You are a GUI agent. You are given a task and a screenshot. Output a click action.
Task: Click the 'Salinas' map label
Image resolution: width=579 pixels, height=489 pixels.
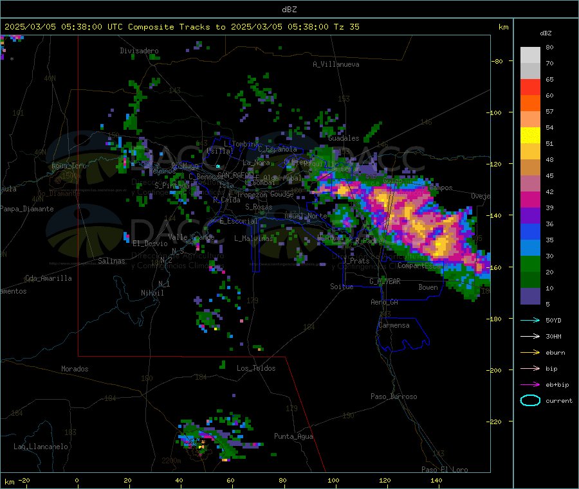tap(111, 261)
